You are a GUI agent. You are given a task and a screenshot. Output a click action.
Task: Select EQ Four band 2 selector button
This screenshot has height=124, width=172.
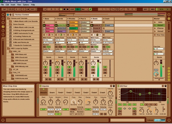point(146,105)
